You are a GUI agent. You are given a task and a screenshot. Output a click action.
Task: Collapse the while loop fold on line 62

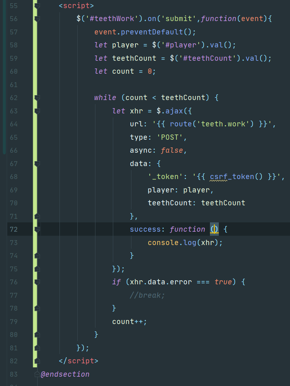(37, 98)
